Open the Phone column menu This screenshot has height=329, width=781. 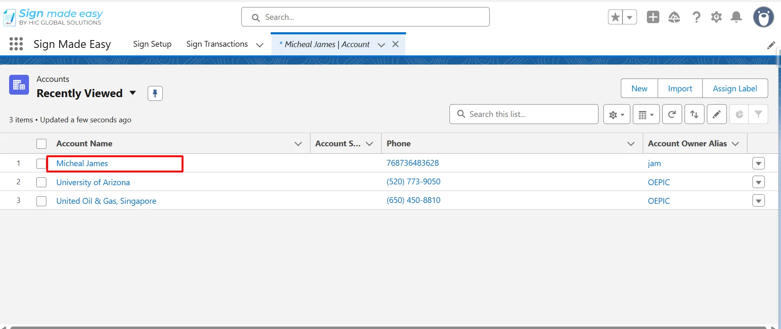631,144
